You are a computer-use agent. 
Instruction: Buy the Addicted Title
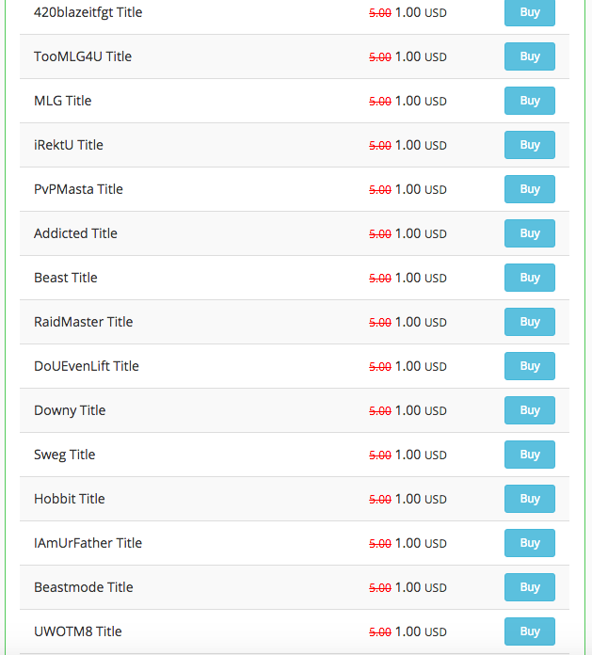point(529,233)
